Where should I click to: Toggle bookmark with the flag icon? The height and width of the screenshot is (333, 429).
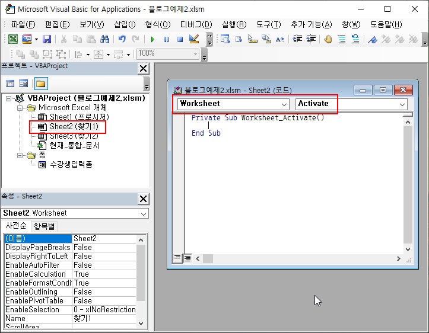point(373,39)
